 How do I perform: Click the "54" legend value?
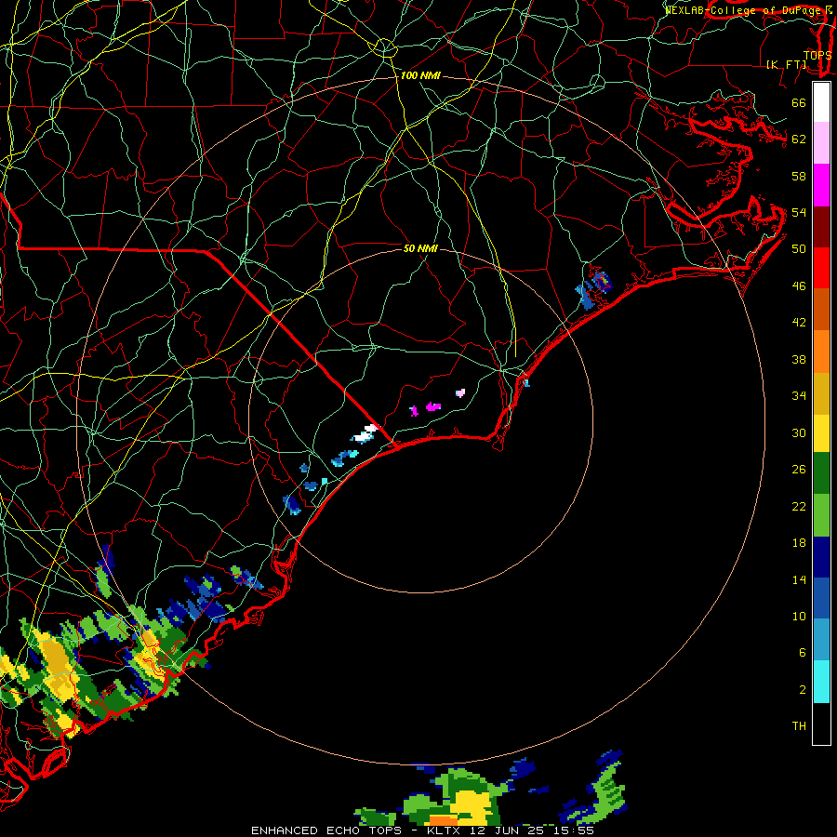[x=799, y=213]
